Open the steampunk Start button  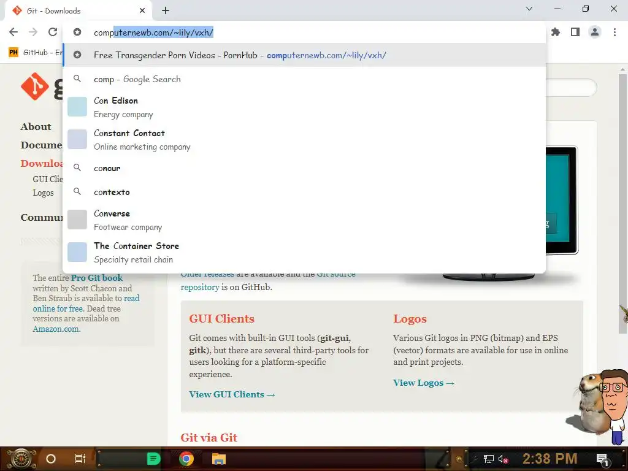[x=21, y=459]
